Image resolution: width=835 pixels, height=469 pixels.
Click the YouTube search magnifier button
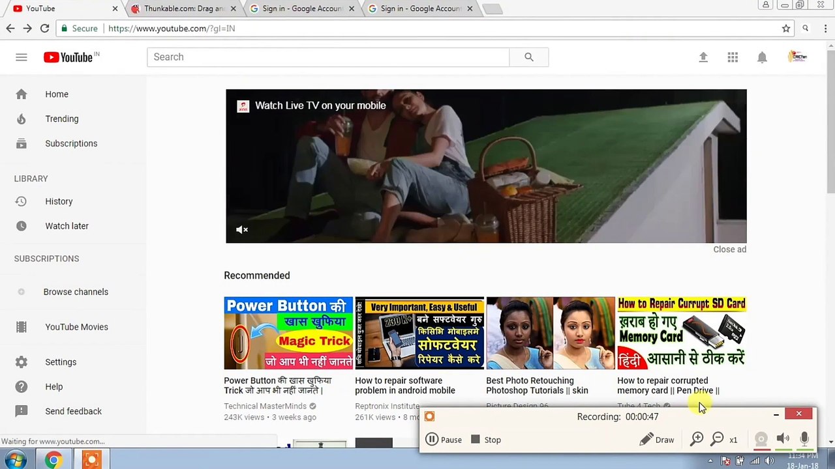(x=528, y=57)
